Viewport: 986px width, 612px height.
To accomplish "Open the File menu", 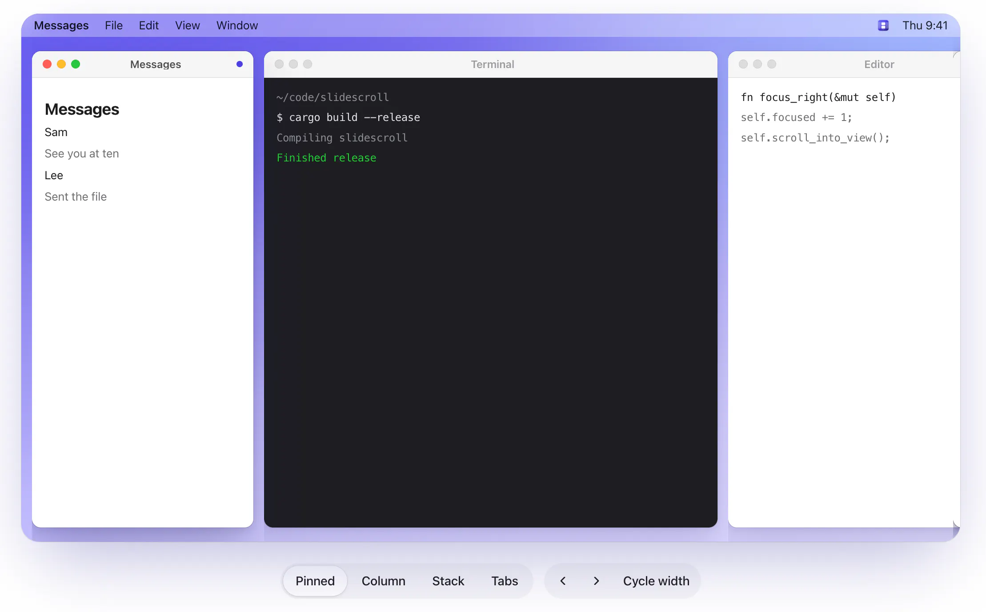I will click(x=114, y=25).
